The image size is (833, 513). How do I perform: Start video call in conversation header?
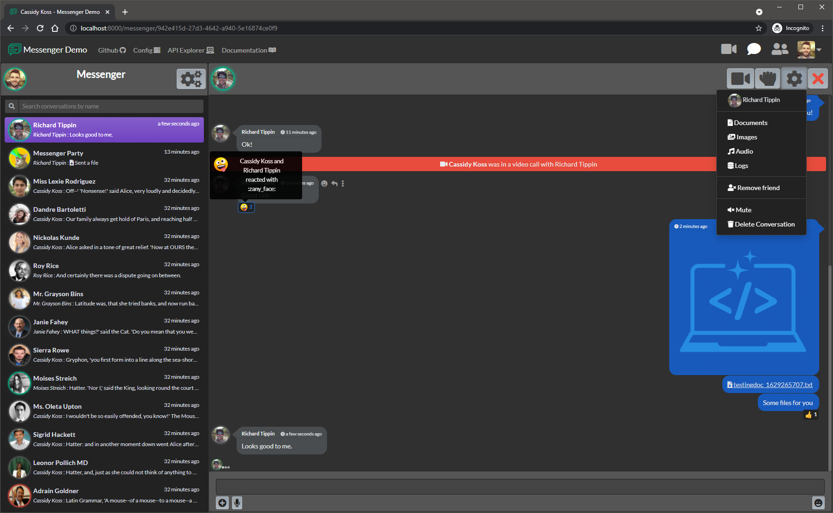tap(740, 78)
